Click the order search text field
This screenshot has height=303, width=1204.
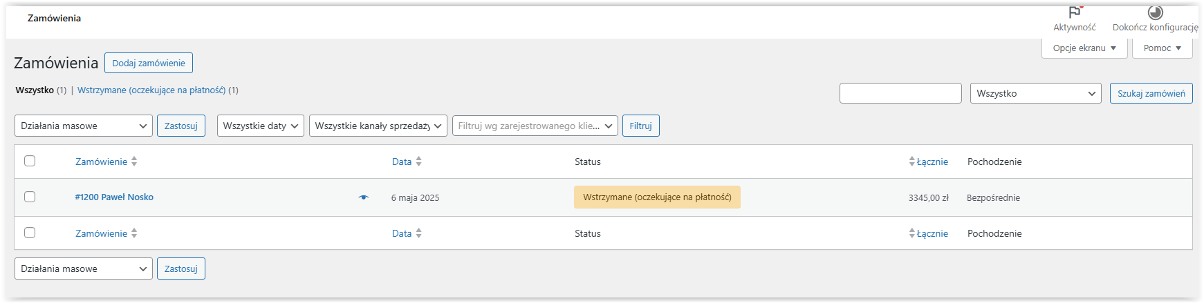pos(900,93)
